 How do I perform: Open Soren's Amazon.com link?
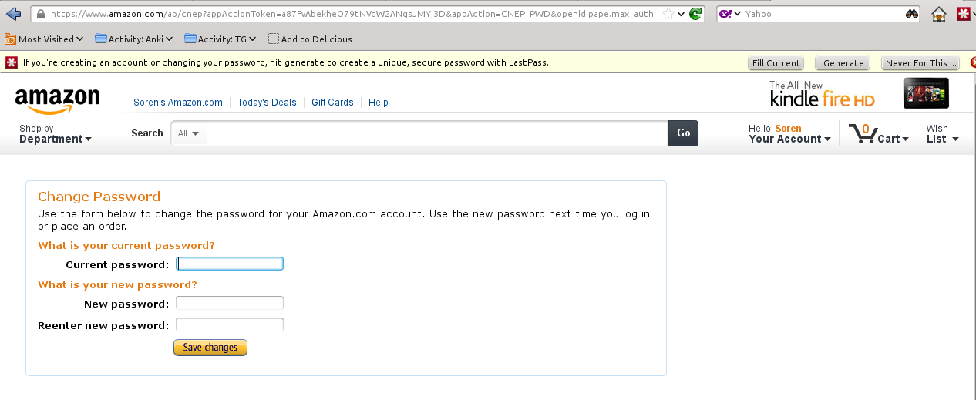tap(178, 103)
